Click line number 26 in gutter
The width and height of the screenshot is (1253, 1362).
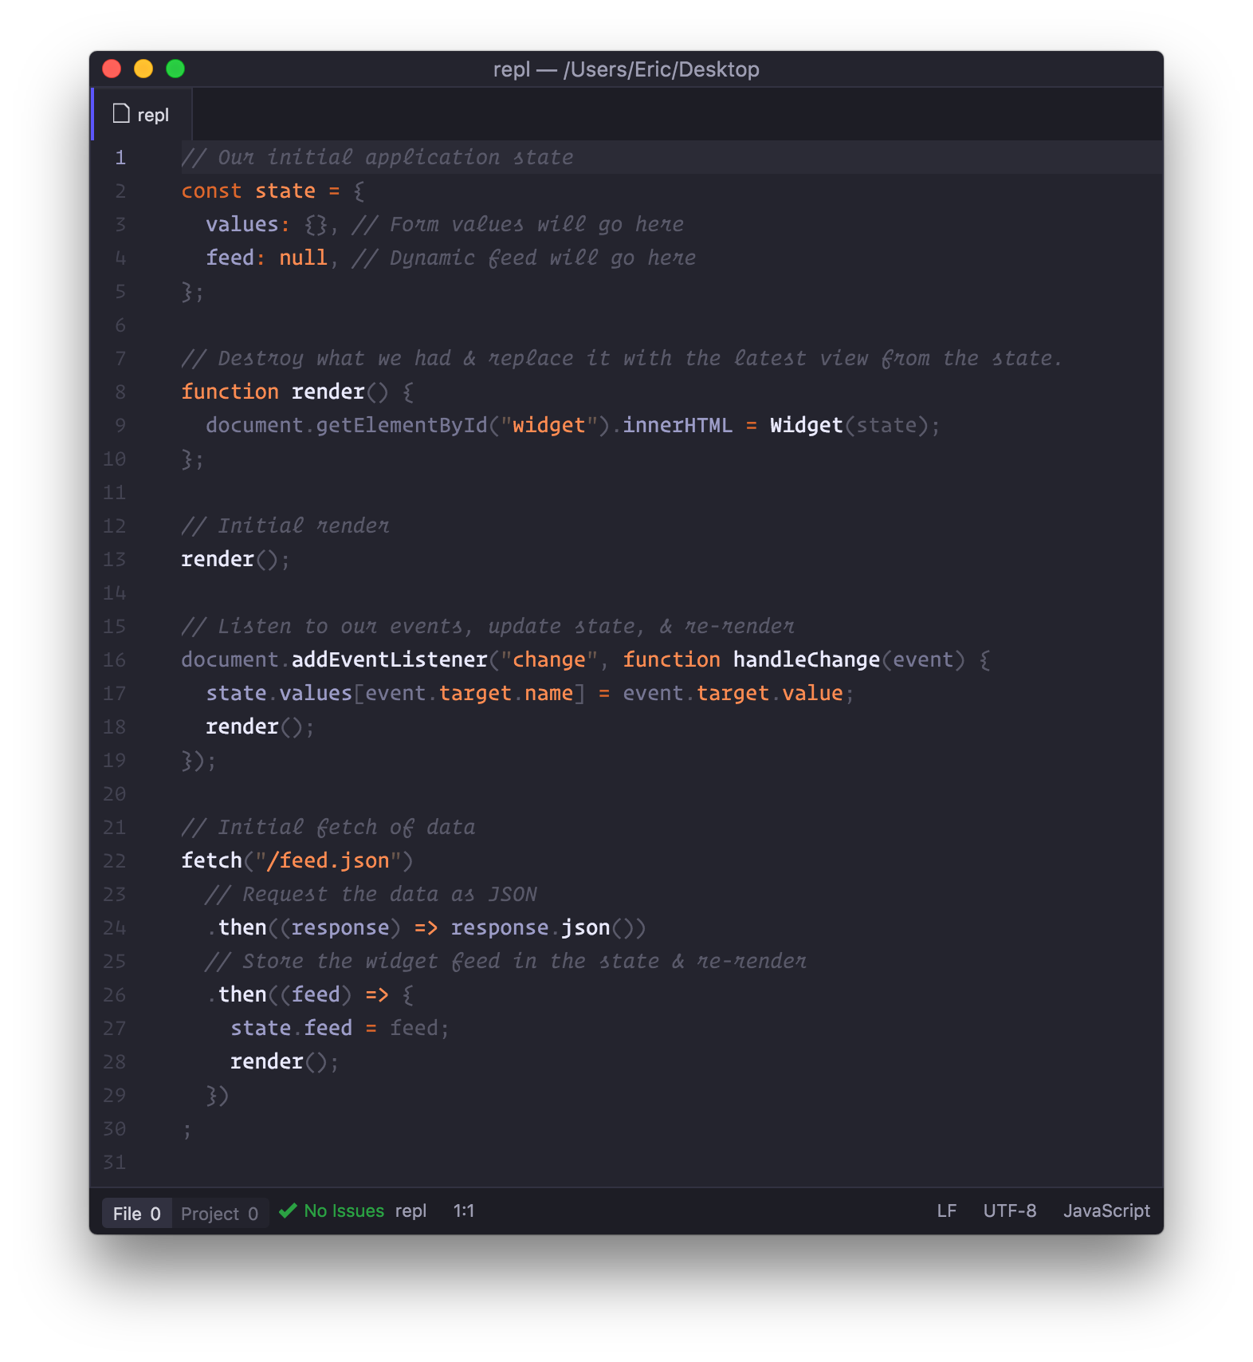114,994
